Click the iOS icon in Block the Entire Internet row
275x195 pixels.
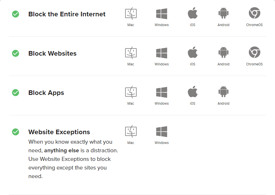(192, 13)
